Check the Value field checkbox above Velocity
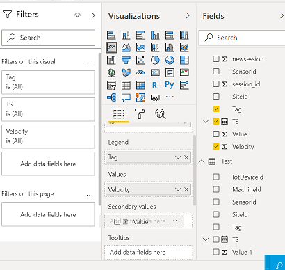Image resolution: width=285 pixels, height=270 pixels. pyautogui.click(x=216, y=134)
